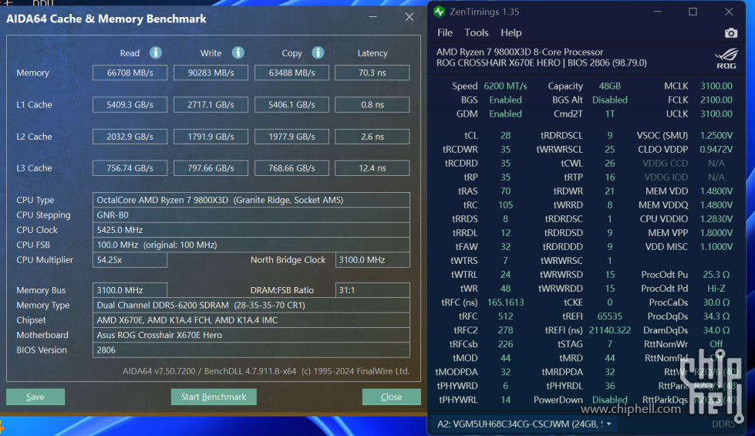This screenshot has height=436, width=755.
Task: Click the tRFC (ns) value 165.1613
Action: pyautogui.click(x=505, y=302)
